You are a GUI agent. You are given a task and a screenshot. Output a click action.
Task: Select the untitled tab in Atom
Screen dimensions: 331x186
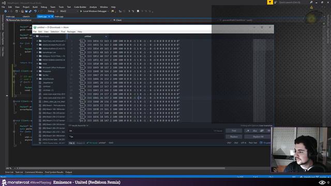point(87,36)
